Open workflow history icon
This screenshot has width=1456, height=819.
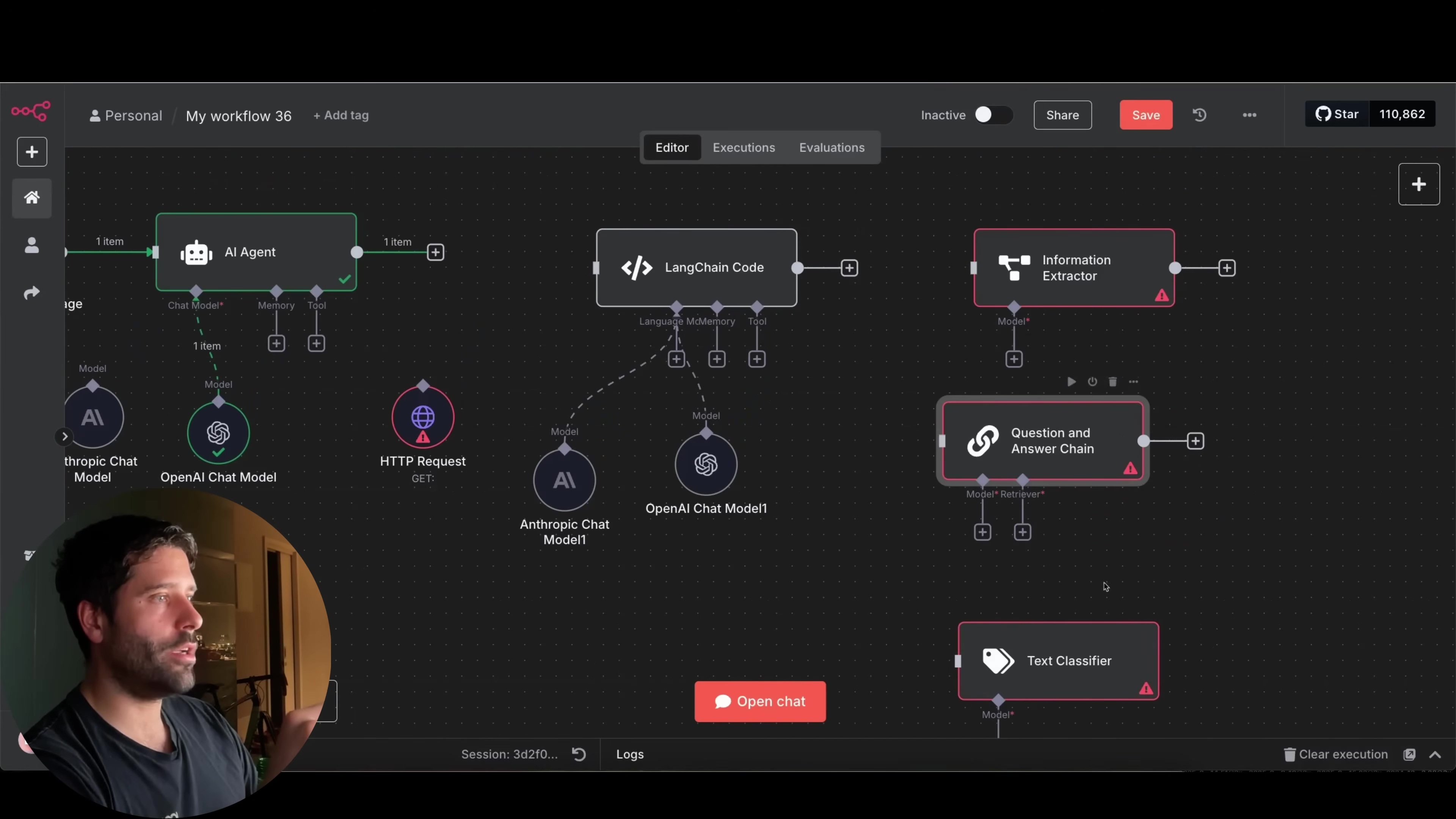click(1199, 115)
